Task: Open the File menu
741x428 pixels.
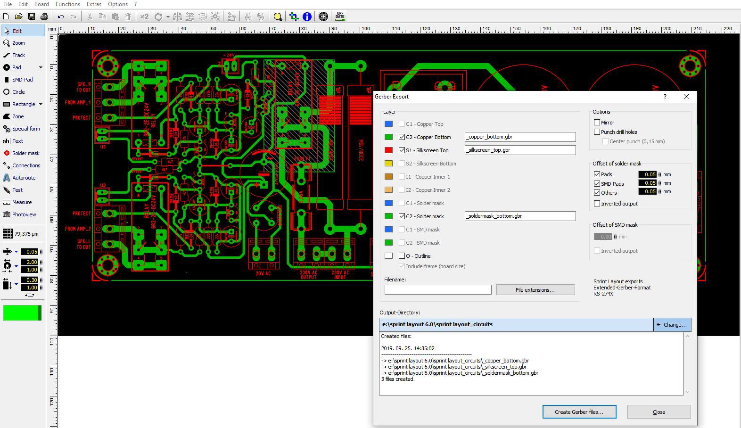Action: click(x=8, y=4)
